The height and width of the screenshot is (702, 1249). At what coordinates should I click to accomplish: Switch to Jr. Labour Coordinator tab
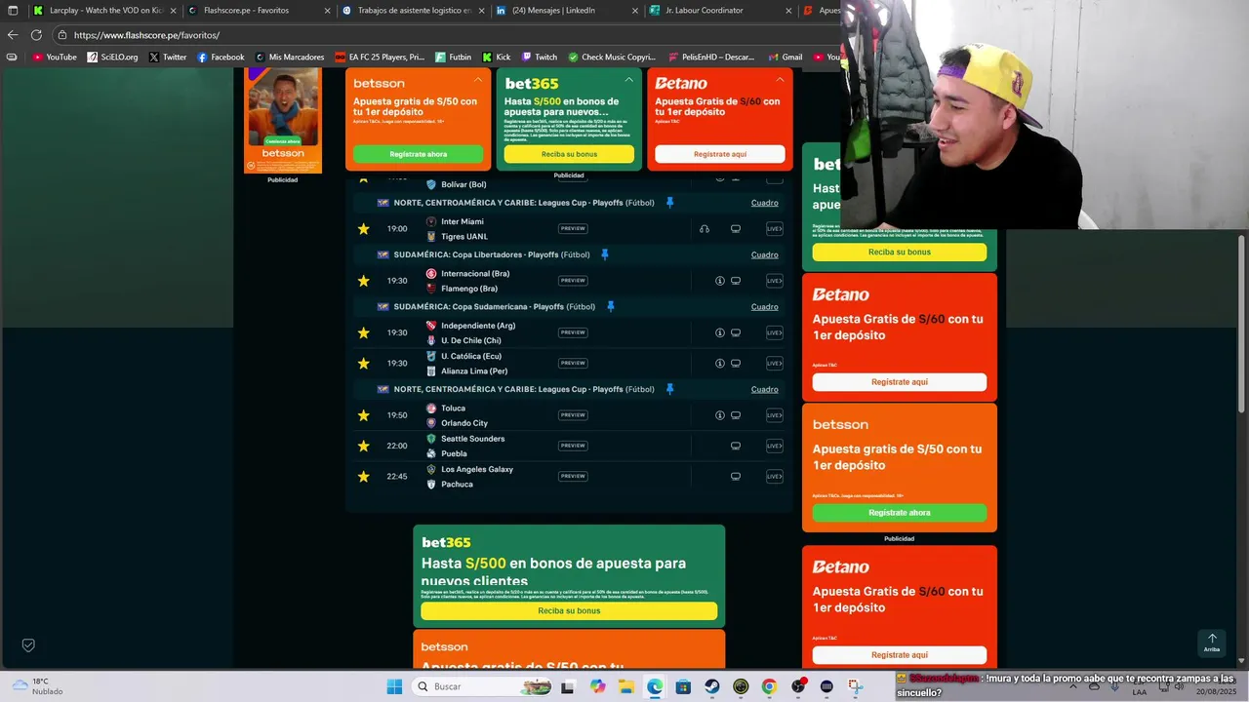(x=721, y=11)
